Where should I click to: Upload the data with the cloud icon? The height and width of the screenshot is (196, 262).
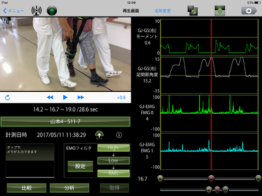point(99,135)
